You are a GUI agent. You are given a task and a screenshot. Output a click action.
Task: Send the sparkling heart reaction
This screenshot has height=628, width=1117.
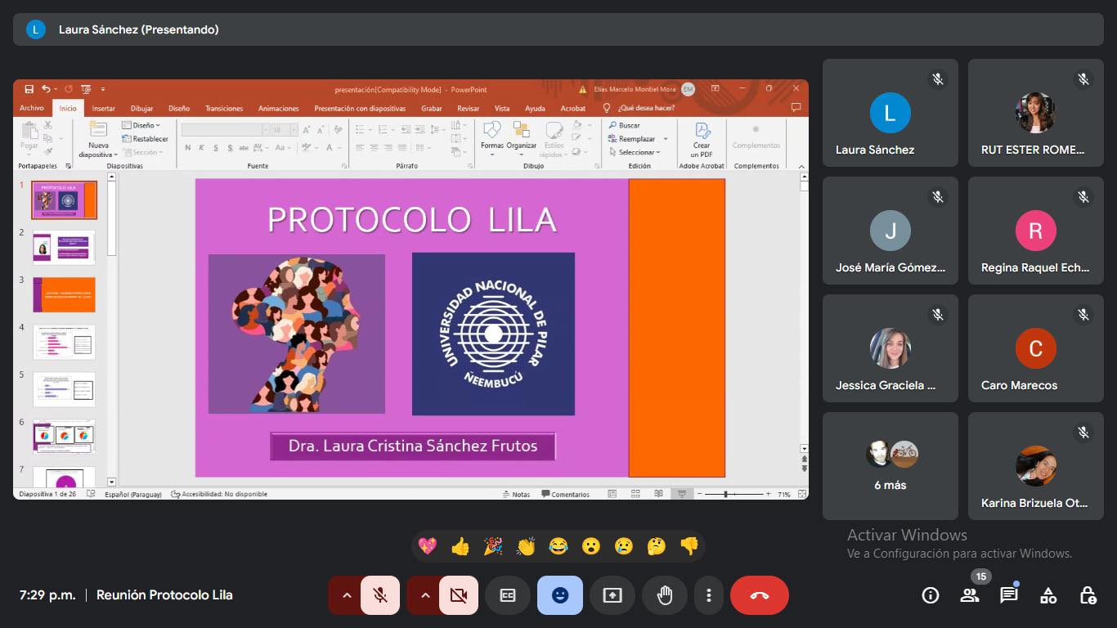(x=428, y=546)
